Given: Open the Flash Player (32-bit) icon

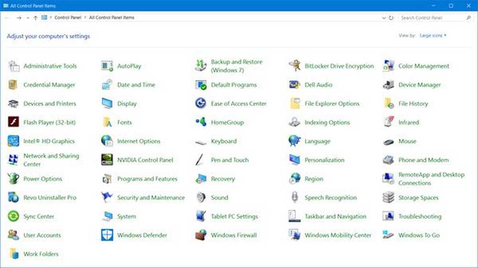Looking at the screenshot, I should pyautogui.click(x=13, y=122).
